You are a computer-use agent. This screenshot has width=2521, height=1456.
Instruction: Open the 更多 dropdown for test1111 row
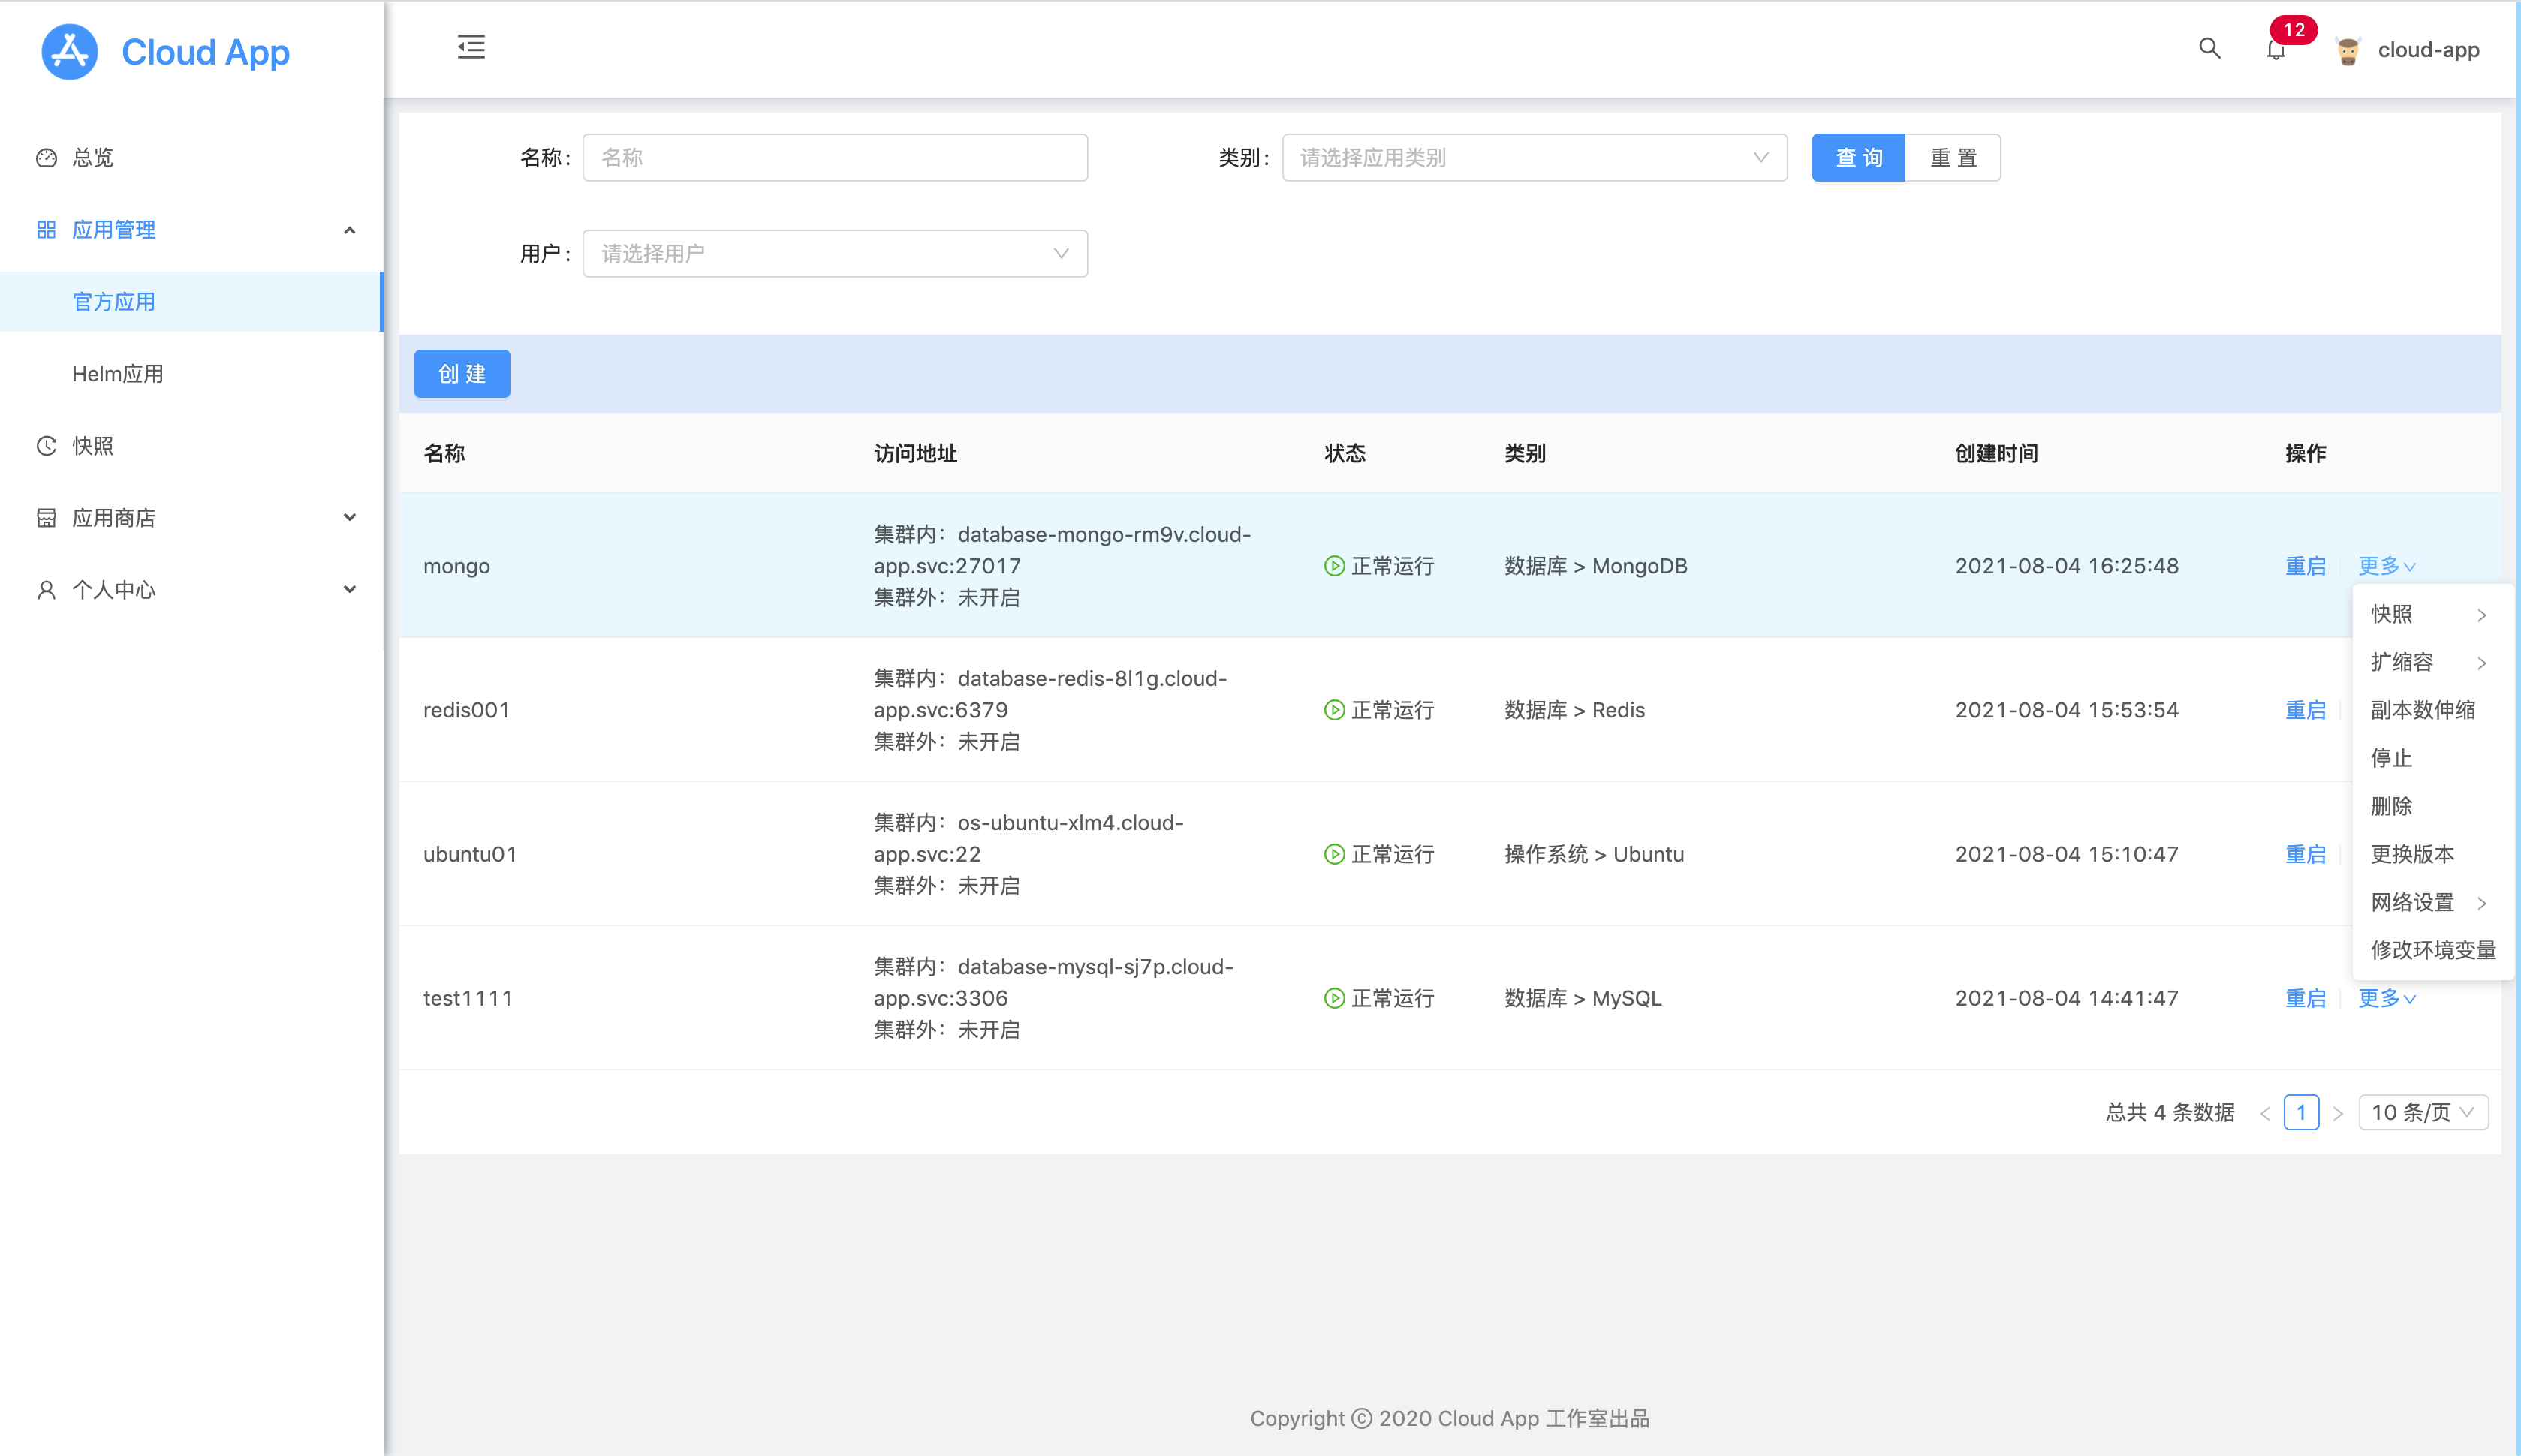(2386, 998)
